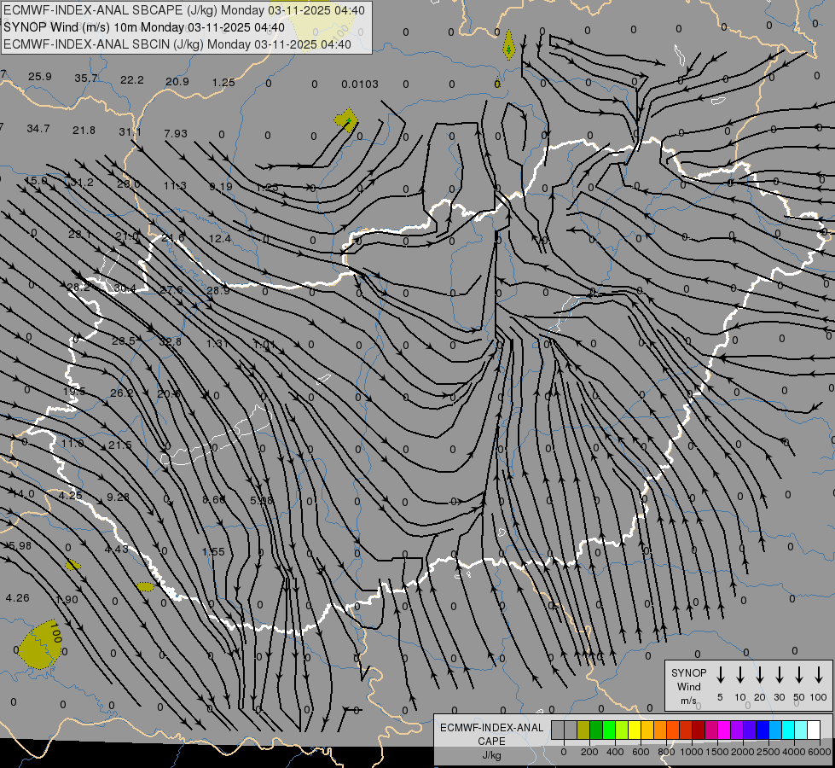Click the 20 m/s wind arrow in legend

click(760, 675)
